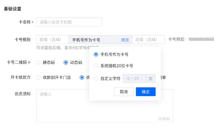
Task: Focus the 会员须知 text area
Action: coord(105,106)
